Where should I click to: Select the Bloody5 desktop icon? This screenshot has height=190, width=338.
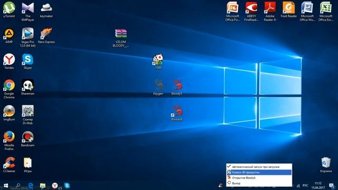point(177,87)
